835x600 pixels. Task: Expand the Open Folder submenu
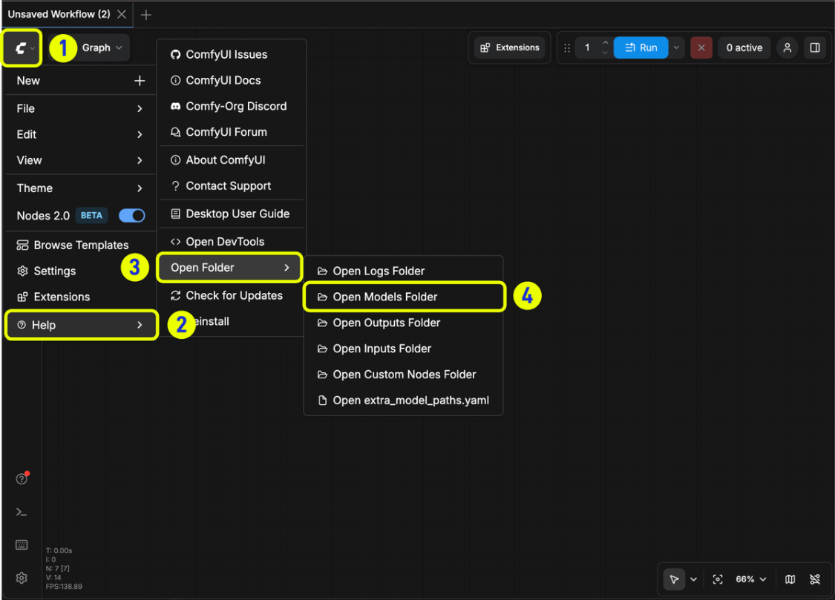click(x=230, y=268)
